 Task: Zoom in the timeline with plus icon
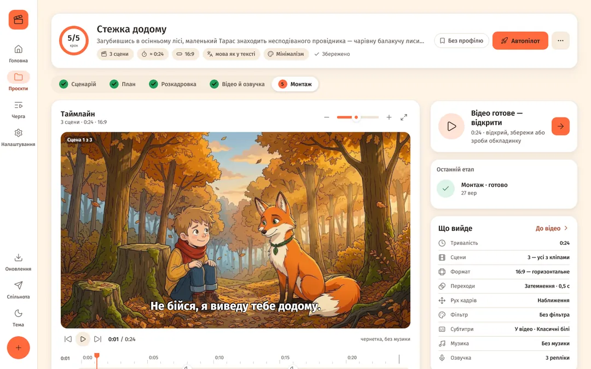click(389, 118)
